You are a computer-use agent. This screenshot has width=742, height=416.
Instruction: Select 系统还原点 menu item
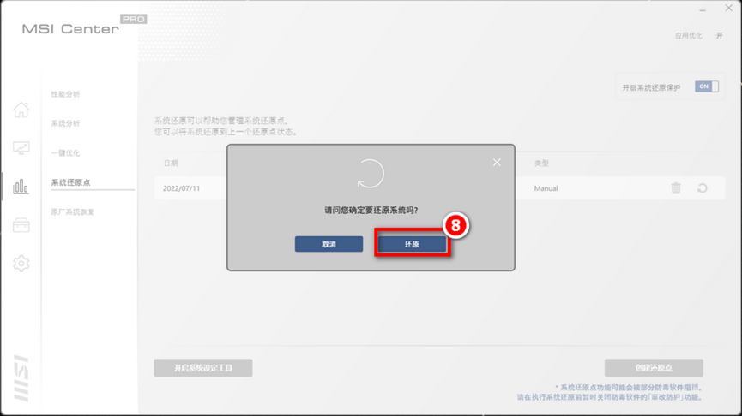click(x=70, y=182)
